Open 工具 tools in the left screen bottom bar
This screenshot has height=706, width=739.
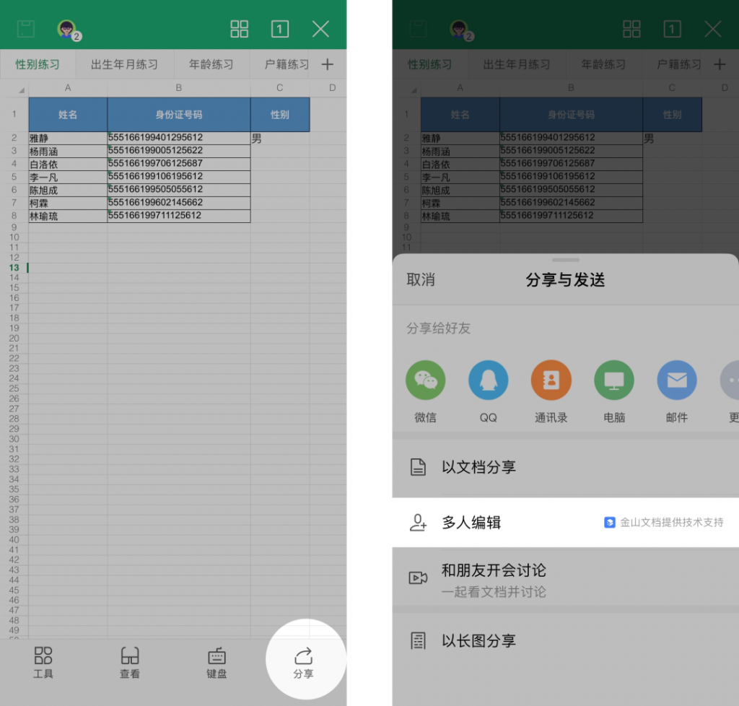pos(43,662)
